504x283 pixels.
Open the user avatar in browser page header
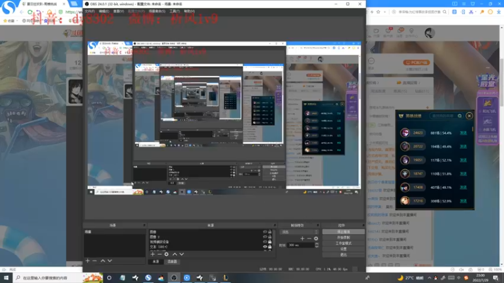point(430,33)
